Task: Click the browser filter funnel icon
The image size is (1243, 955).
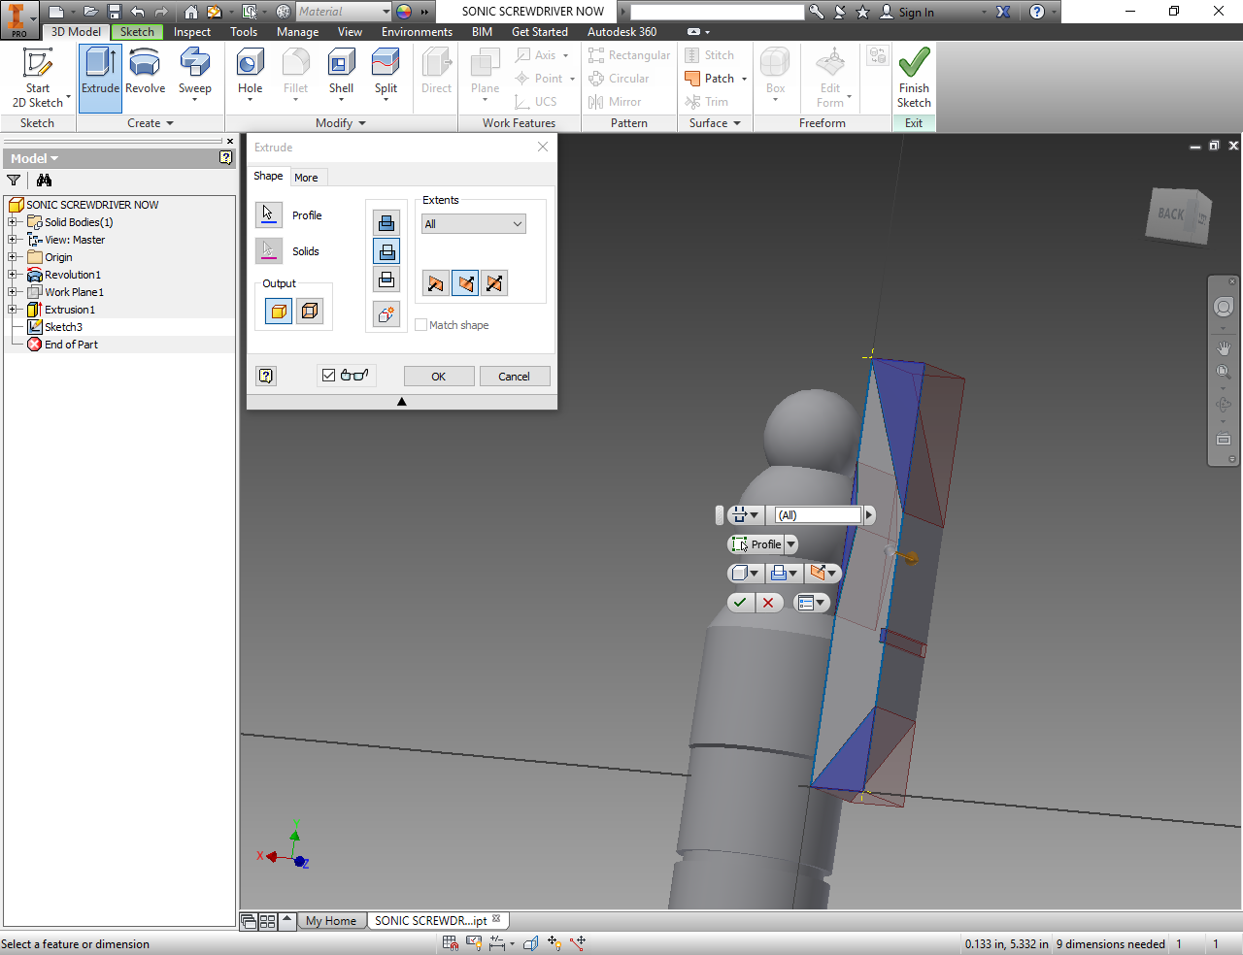Action: (x=14, y=181)
